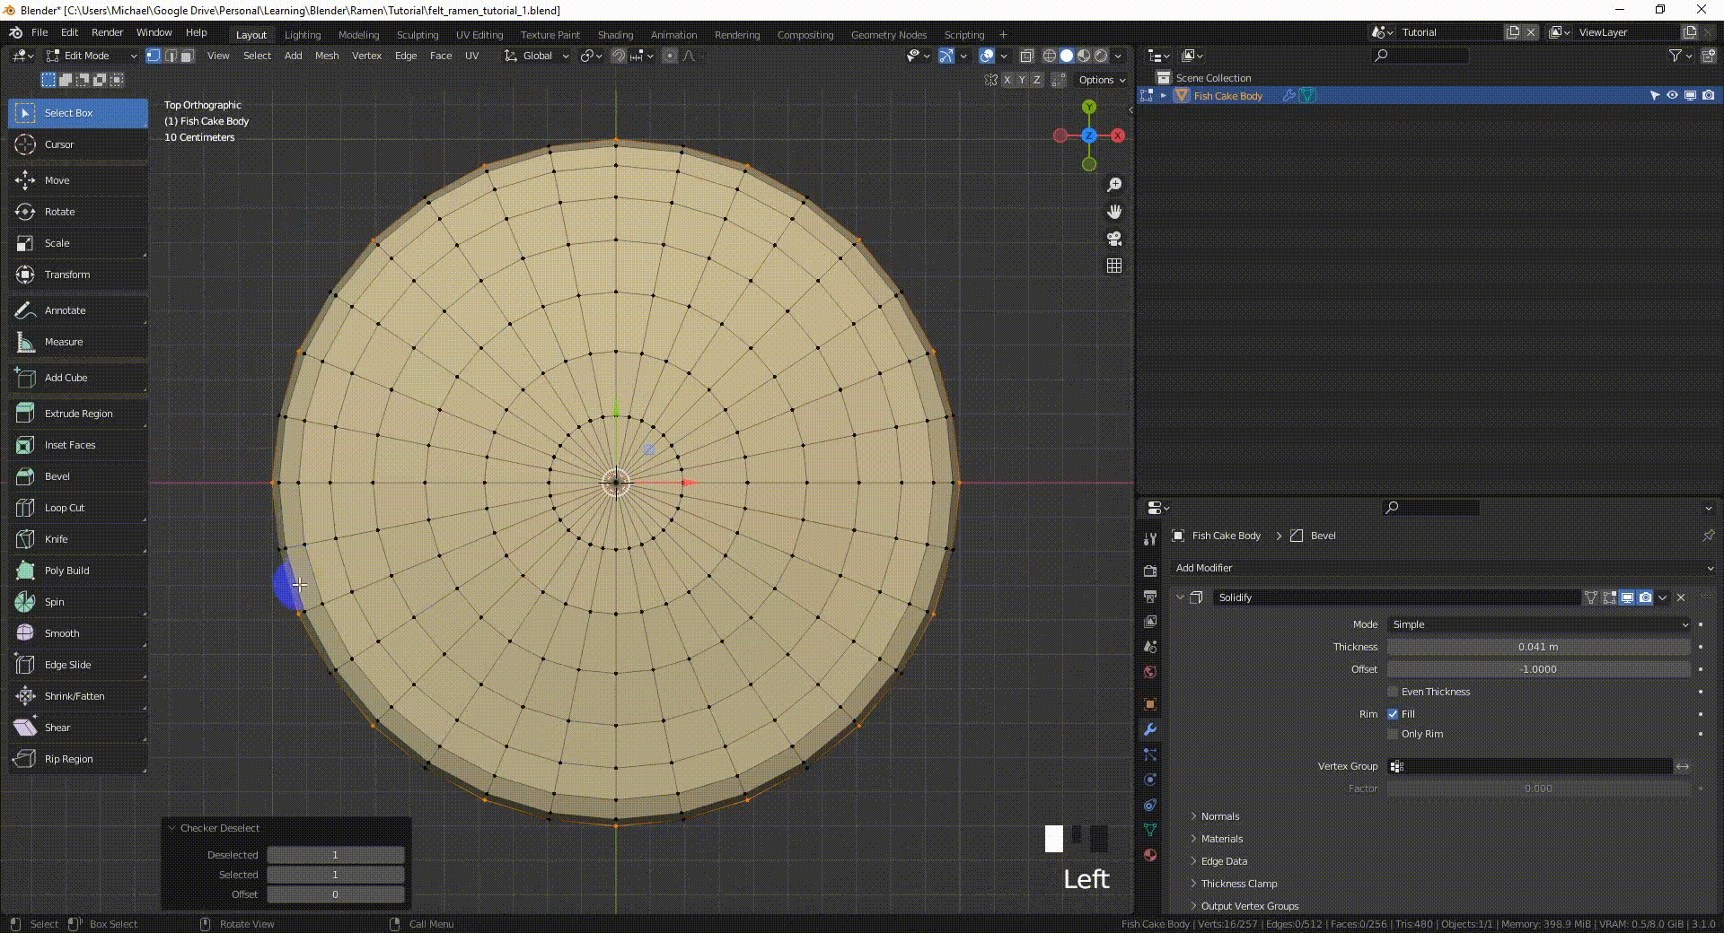Select the Loop Cut tool

coord(64,508)
